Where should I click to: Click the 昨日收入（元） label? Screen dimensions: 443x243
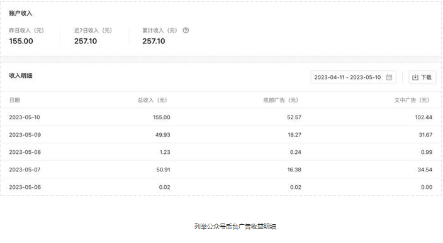pos(26,30)
